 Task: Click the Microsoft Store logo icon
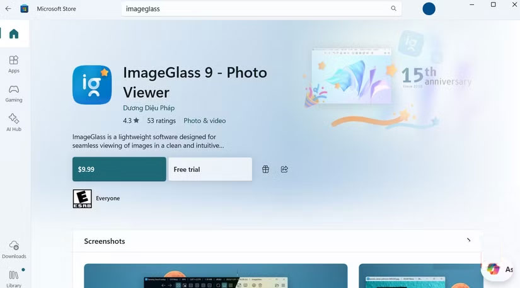tap(24, 9)
